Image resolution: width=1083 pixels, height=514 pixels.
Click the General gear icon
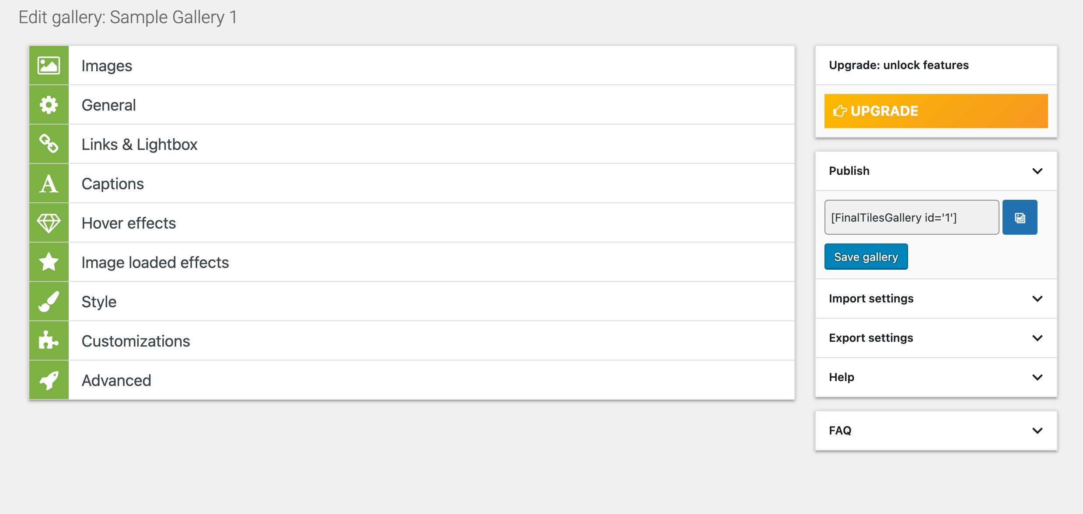click(x=49, y=105)
